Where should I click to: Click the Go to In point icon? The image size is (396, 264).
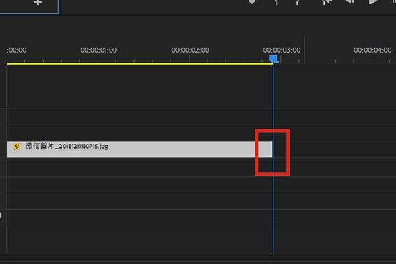tap(327, 2)
